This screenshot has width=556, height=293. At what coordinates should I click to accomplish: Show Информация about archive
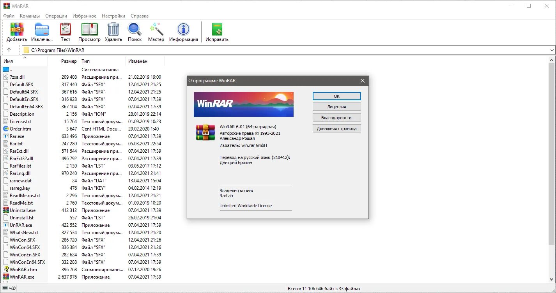click(x=183, y=29)
